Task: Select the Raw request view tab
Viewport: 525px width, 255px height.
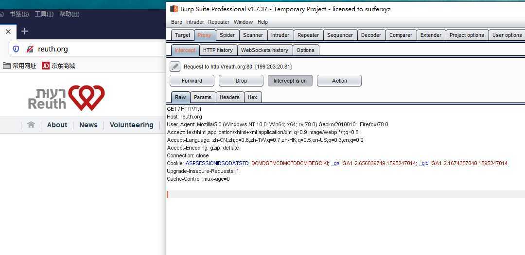Action: (x=180, y=97)
